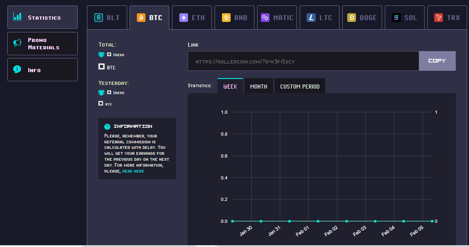Click the 'Yesterday:' heading

coord(113,83)
